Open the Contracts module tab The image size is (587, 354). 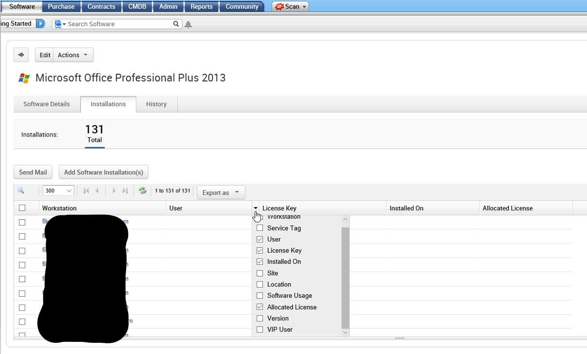(x=101, y=6)
